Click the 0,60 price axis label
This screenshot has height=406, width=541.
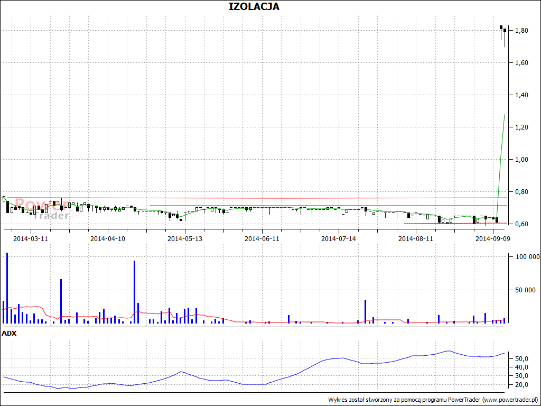tap(521, 224)
